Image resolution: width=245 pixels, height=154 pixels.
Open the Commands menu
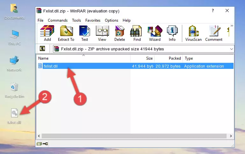58,20
